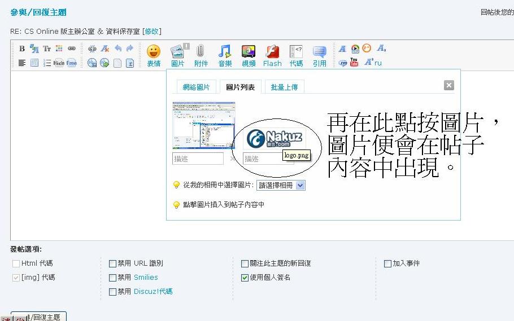Viewport: 514px width, 321px height.
Task: Insert a 代碼 code block
Action: click(x=296, y=56)
